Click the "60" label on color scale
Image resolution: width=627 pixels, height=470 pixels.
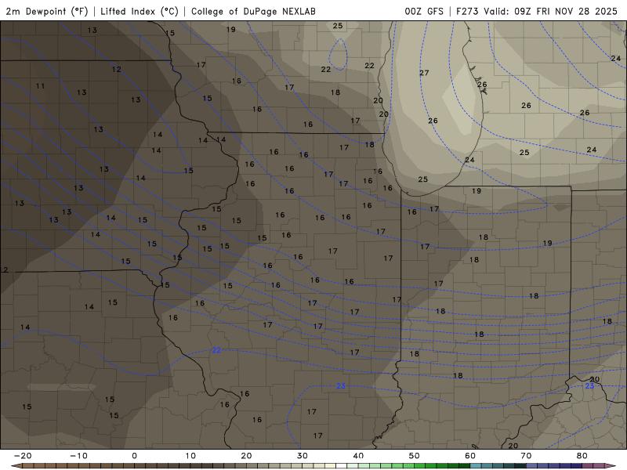tap(470, 456)
